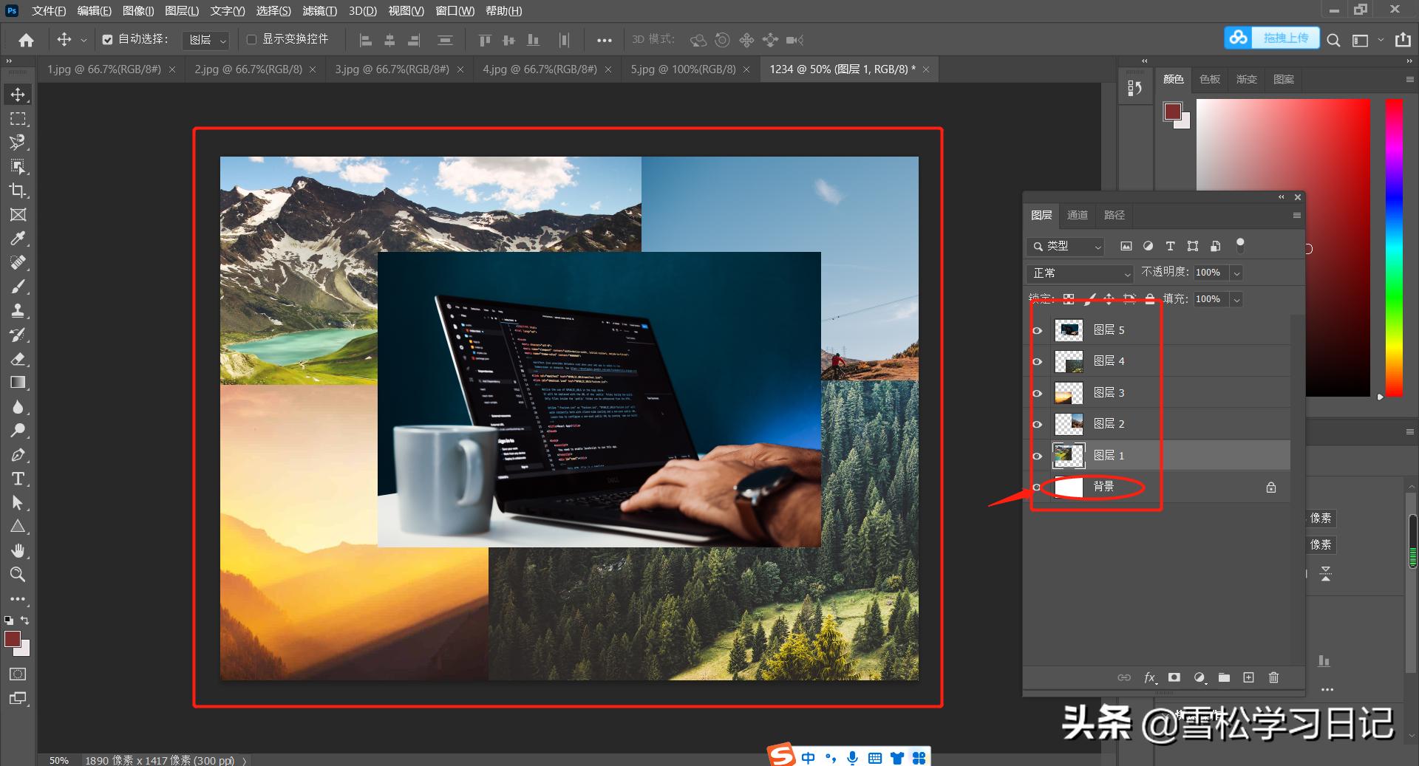Screen dimensions: 1419x766
Task: Switch to 3.jpg document tab
Action: click(x=392, y=69)
